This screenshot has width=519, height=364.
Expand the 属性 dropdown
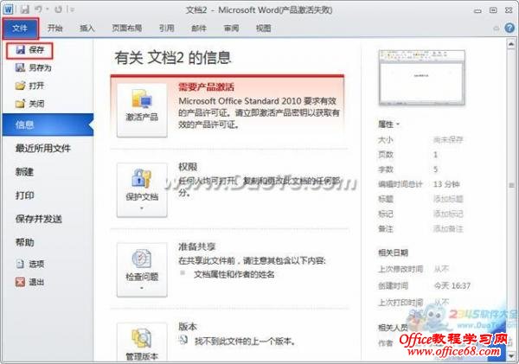pyautogui.click(x=389, y=125)
